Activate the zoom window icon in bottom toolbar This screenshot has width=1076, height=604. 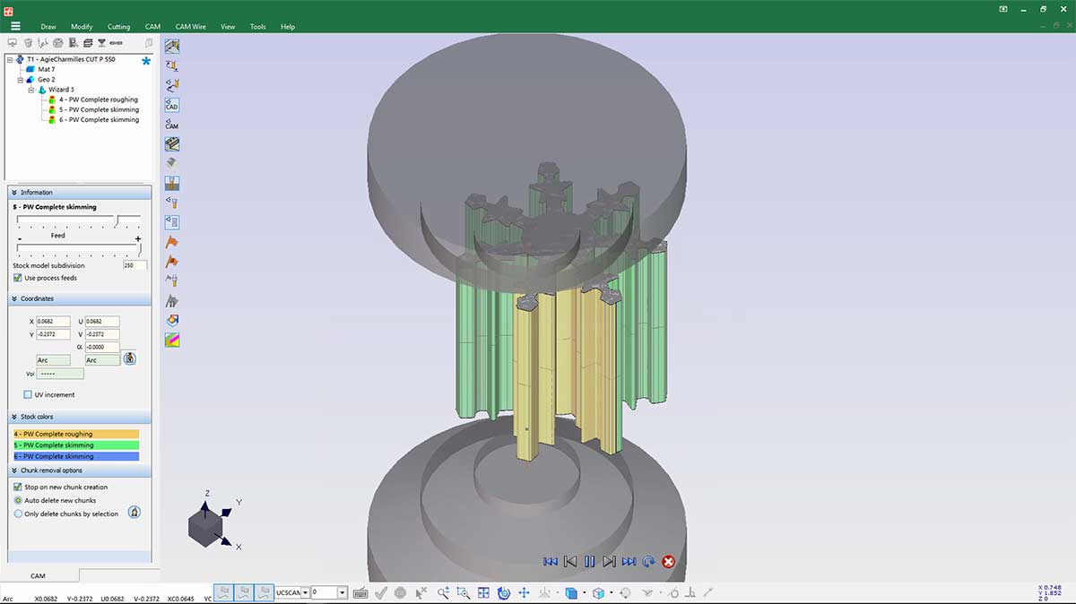click(x=463, y=591)
